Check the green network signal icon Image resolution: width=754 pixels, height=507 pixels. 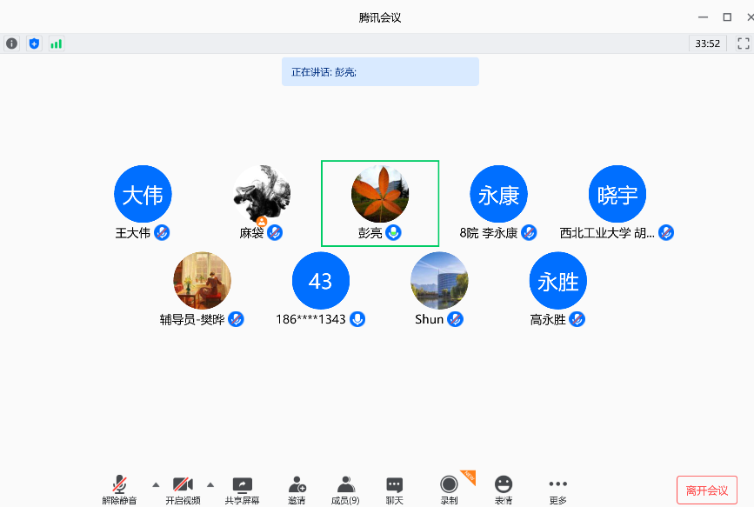click(56, 43)
